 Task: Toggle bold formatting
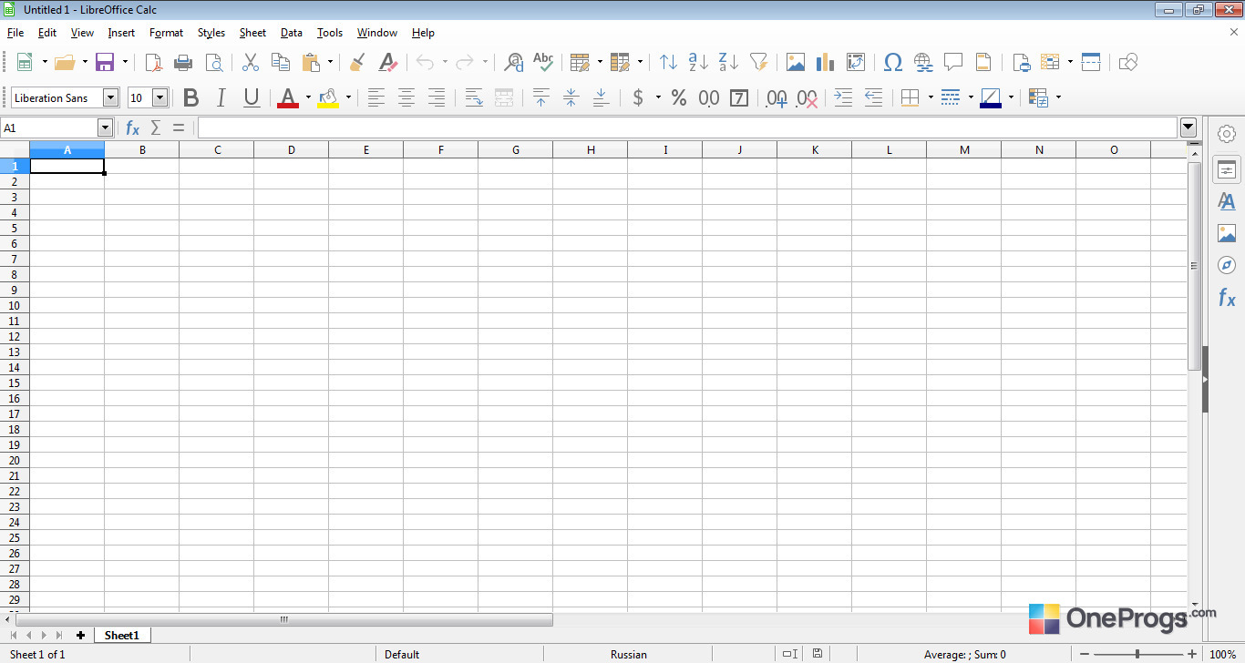click(x=190, y=97)
